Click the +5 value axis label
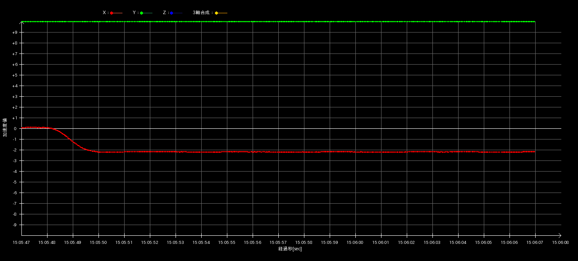Image resolution: width=578 pixels, height=261 pixels. [15, 75]
